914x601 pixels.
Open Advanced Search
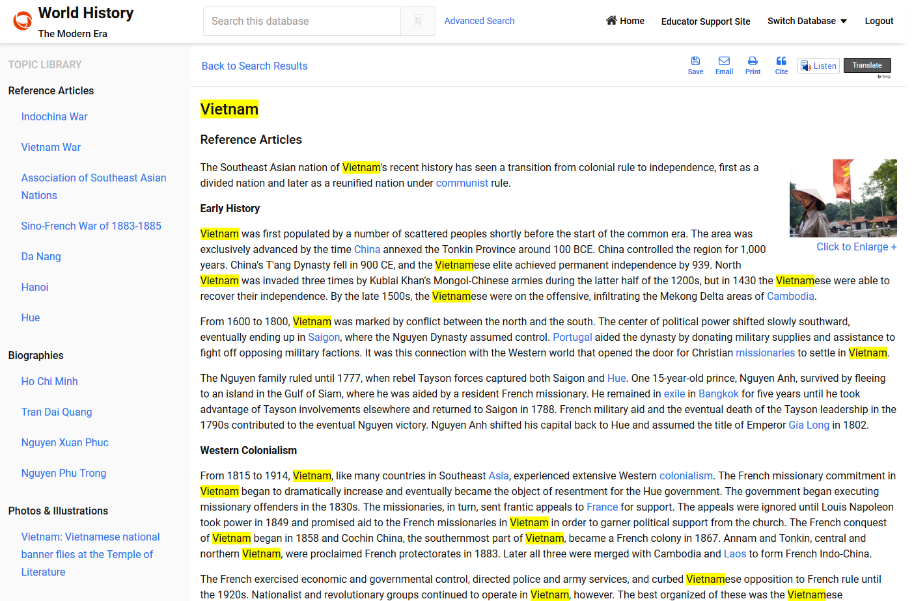pos(479,21)
